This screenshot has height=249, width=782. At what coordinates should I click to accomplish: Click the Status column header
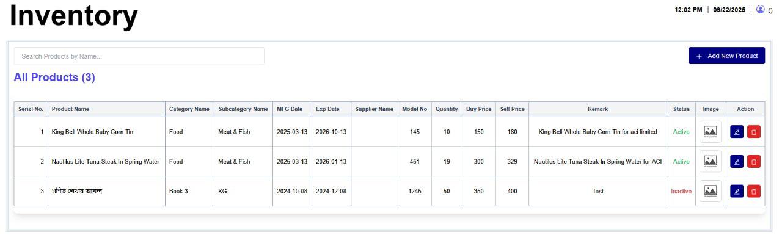pyautogui.click(x=681, y=109)
